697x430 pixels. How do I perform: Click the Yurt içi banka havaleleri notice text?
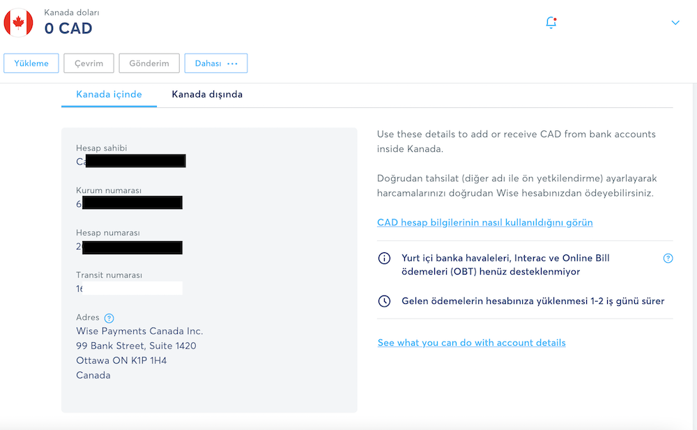[x=505, y=265]
